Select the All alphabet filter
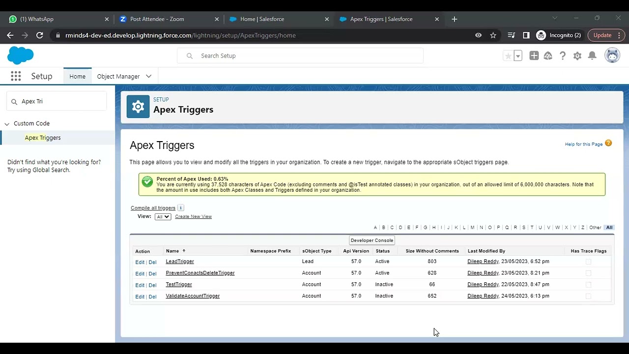This screenshot has width=629, height=354. (x=609, y=228)
